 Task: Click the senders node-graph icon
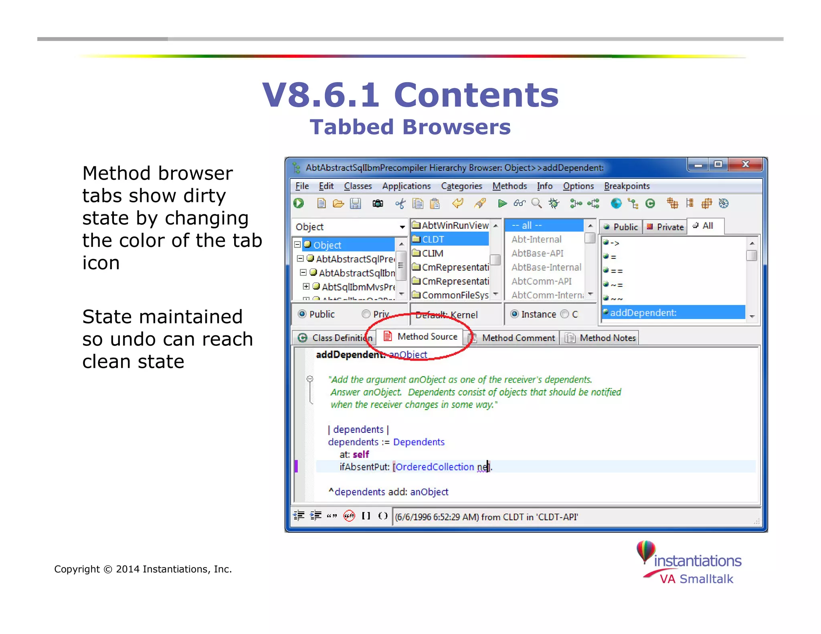coord(576,204)
